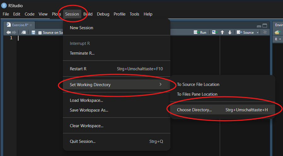
Task: Click RStudio app logo in title bar
Action: point(4,6)
